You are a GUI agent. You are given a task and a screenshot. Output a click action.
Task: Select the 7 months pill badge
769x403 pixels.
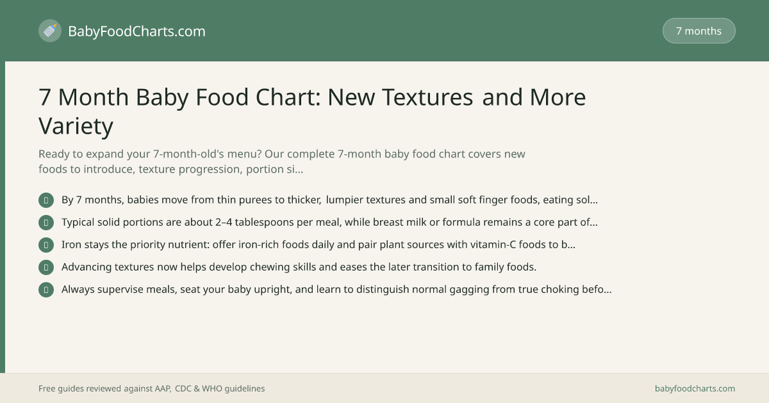(699, 31)
